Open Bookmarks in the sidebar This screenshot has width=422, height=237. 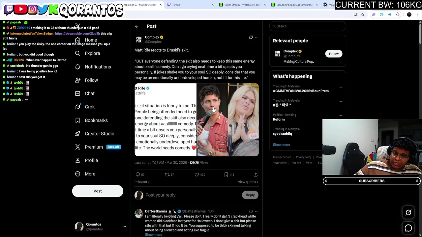[x=91, y=120]
